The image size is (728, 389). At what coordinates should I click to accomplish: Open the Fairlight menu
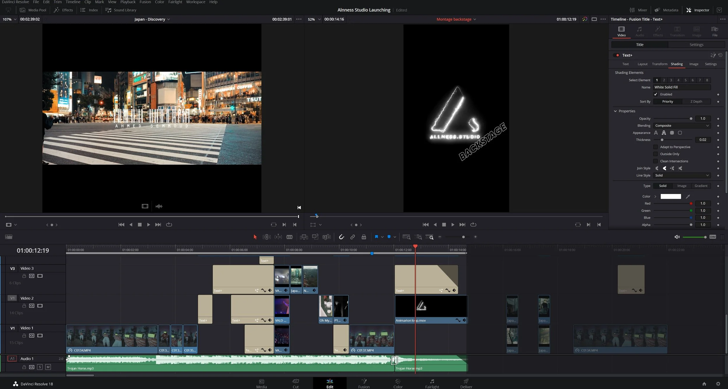[x=175, y=2]
